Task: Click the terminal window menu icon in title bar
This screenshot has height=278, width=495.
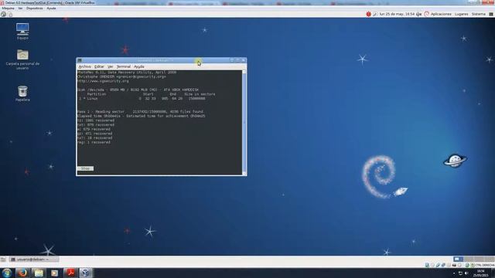Action: (x=80, y=60)
